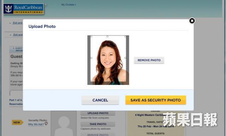Click the Thu 20 Feb - Mon 24 Feb travel dates
Screen dimensions: 226x136
(156, 126)
